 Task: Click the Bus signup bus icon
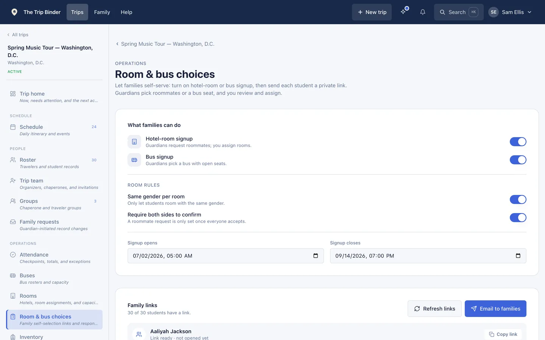[134, 160]
